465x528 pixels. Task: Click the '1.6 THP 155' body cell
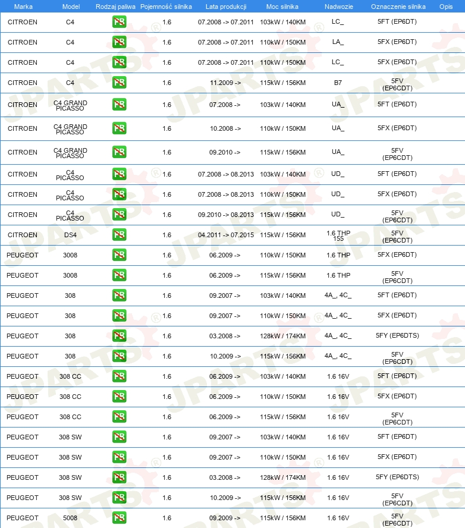click(x=338, y=235)
